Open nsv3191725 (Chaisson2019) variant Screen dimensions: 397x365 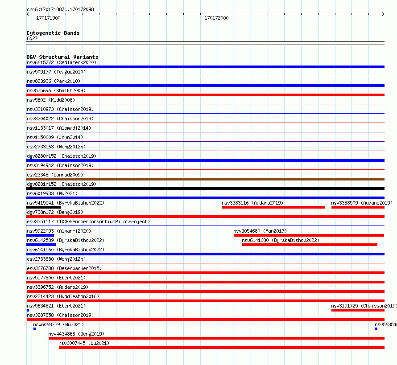click(364, 306)
